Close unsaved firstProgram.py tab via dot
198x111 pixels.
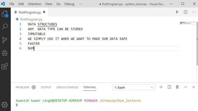pos(44,12)
